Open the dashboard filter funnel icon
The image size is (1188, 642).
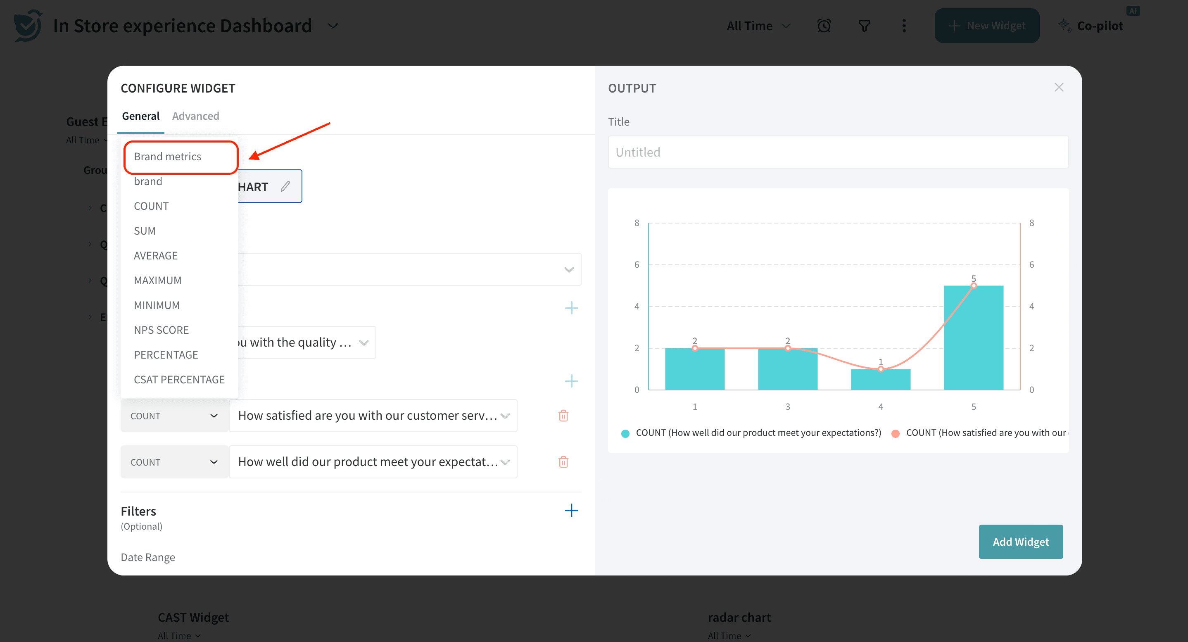pyautogui.click(x=864, y=26)
